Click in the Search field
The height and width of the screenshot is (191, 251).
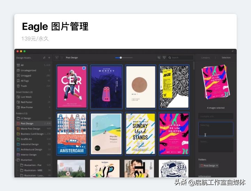181,58
